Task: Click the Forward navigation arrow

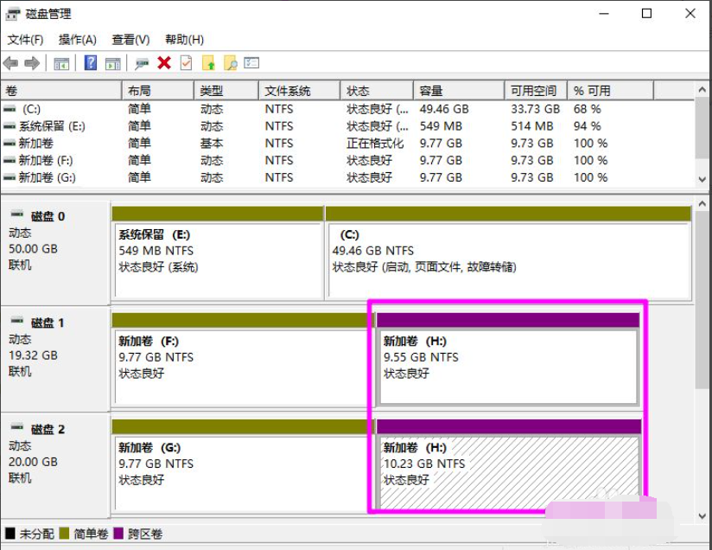Action: pos(32,62)
